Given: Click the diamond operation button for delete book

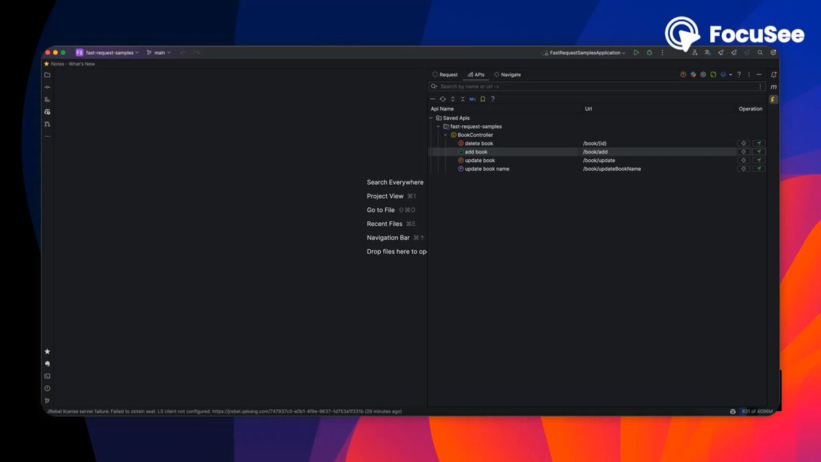Looking at the screenshot, I should tap(744, 143).
